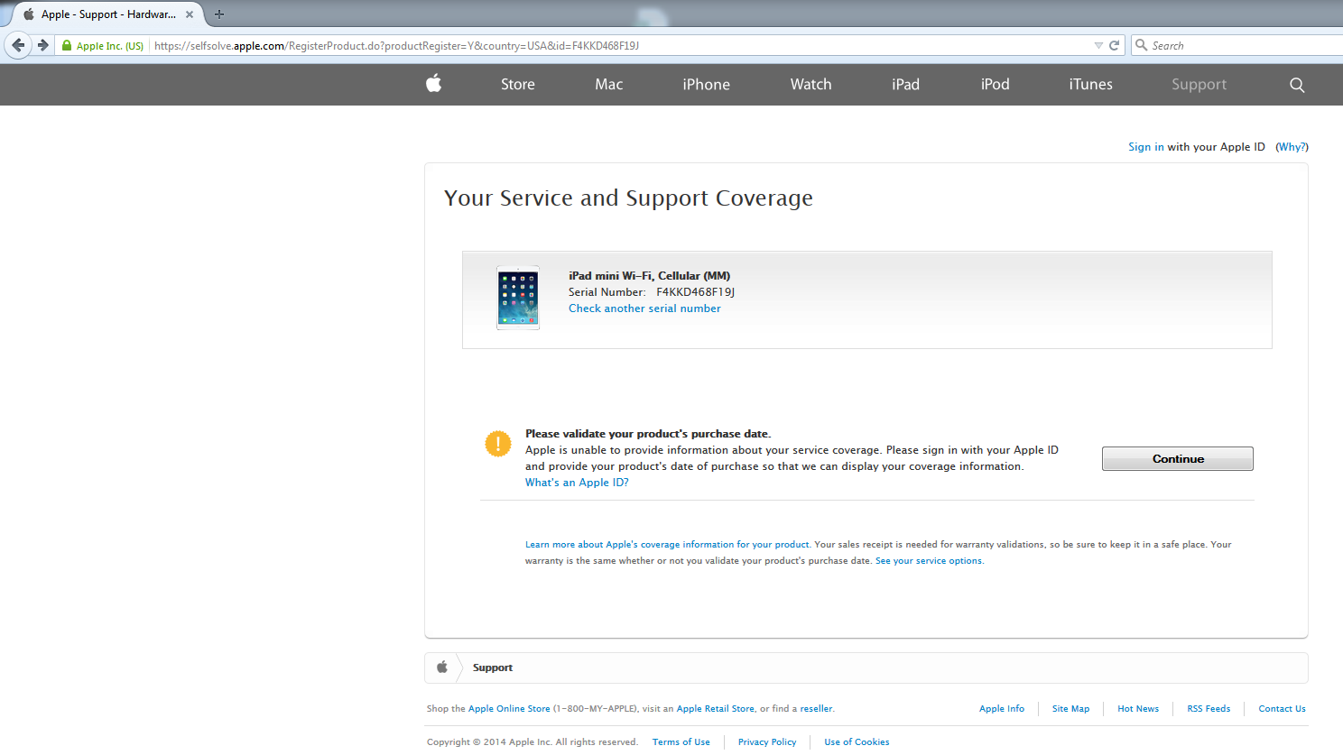
Task: Click the Copyright 2014 Apple Inc. text
Action: click(x=533, y=742)
